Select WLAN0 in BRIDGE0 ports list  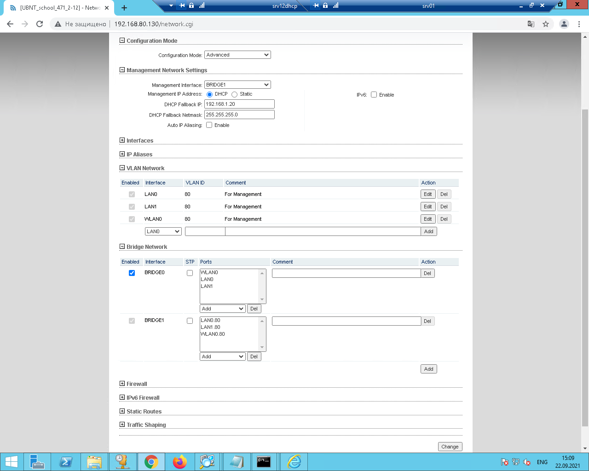[209, 272]
